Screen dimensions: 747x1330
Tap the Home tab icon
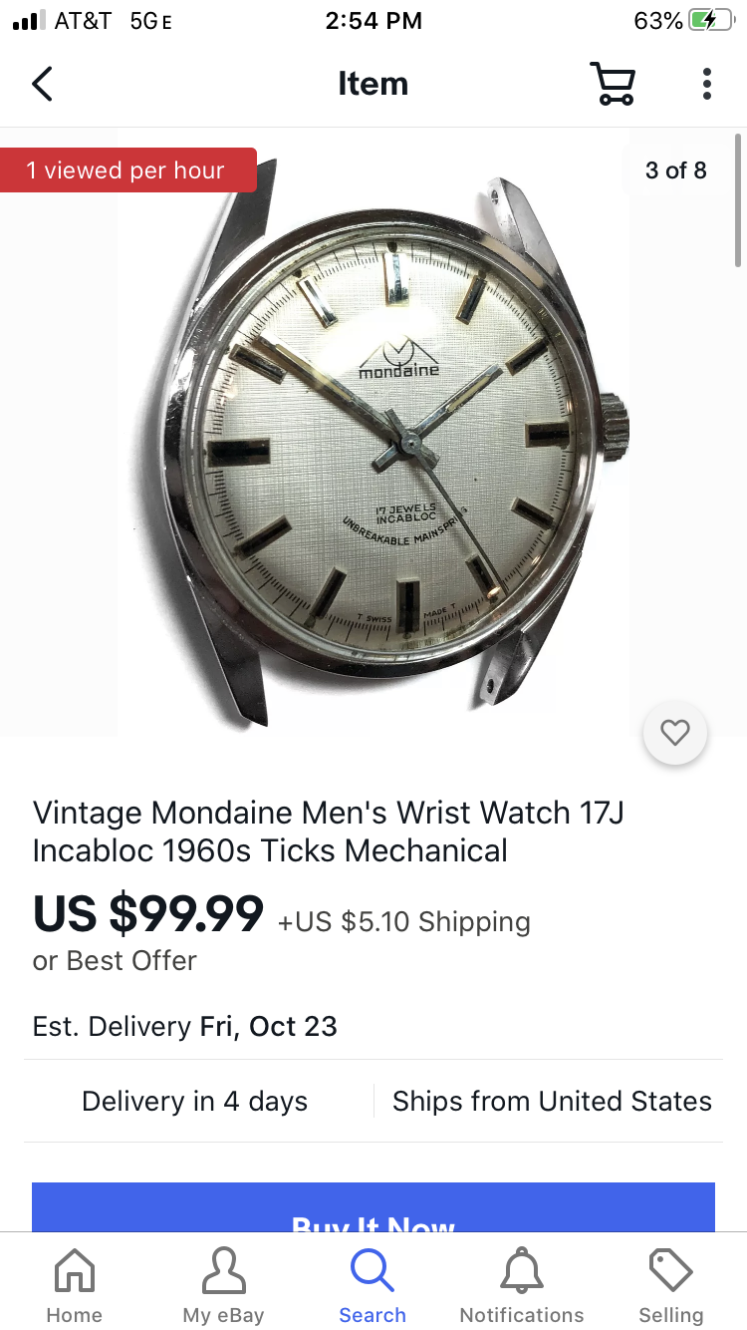[x=75, y=1286]
